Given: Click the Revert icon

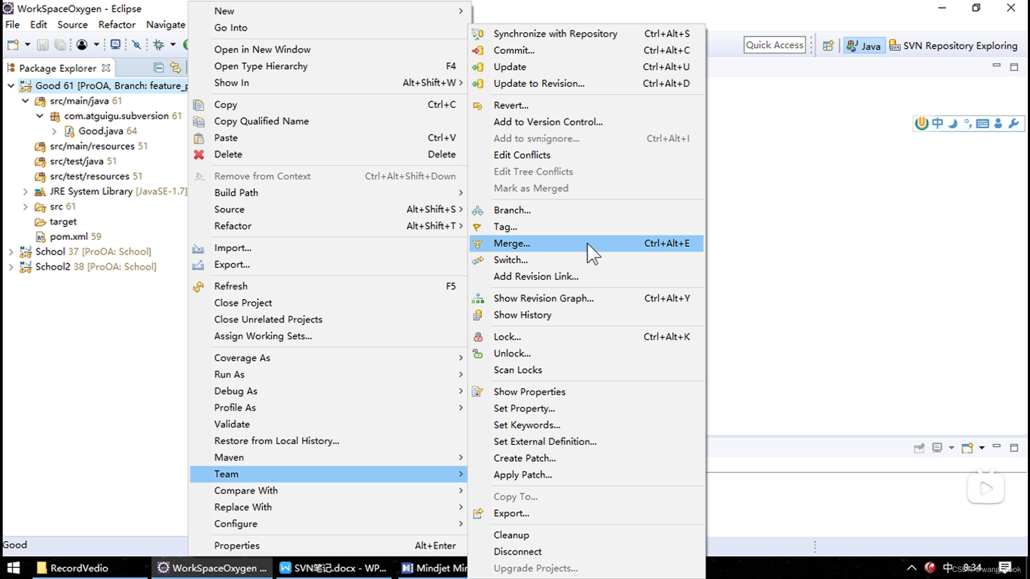Looking at the screenshot, I should [477, 106].
